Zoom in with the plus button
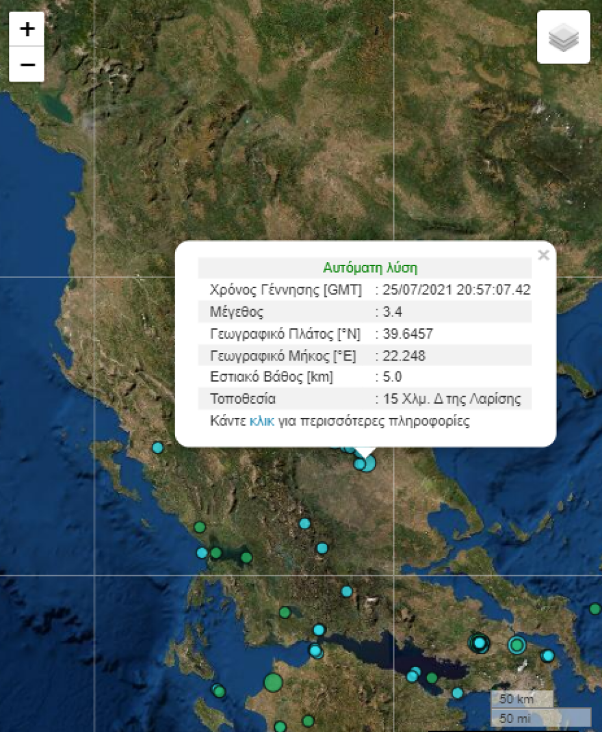This screenshot has height=732, width=602. point(26,29)
